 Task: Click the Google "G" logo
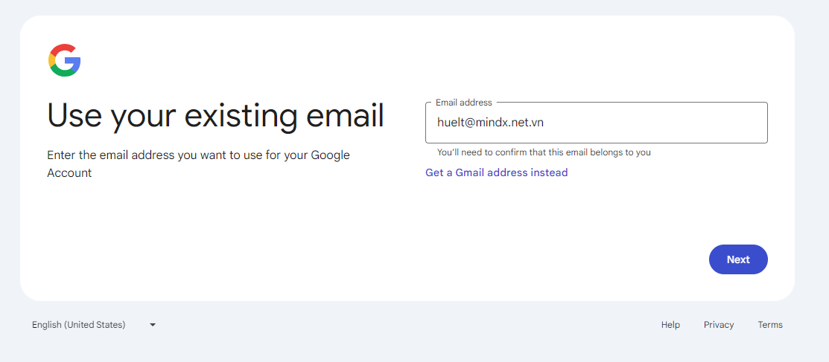[65, 60]
